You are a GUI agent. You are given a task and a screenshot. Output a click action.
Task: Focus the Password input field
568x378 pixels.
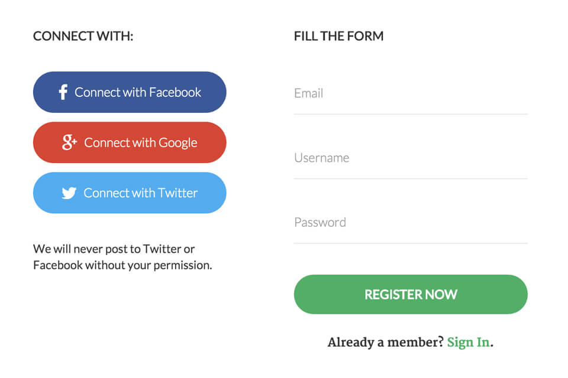coord(410,223)
